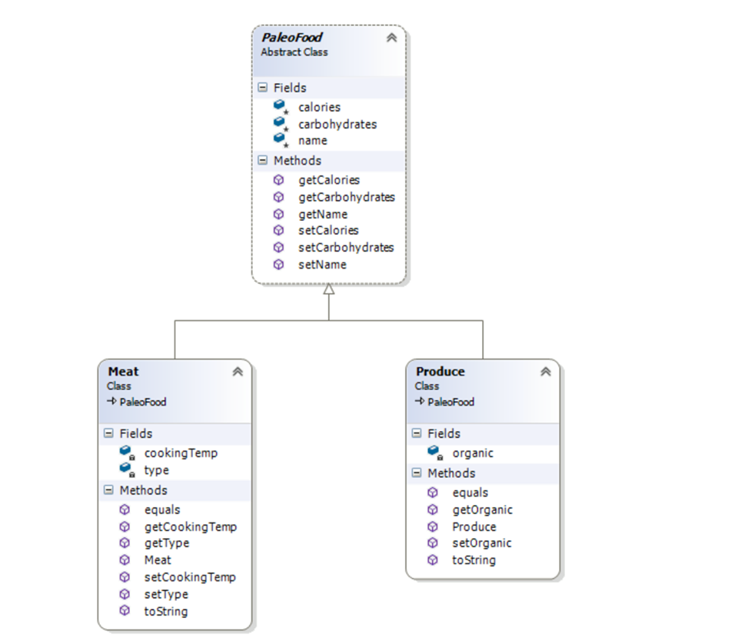Select the setName method icon in PaleoFood
The width and height of the screenshot is (738, 638).
(278, 264)
